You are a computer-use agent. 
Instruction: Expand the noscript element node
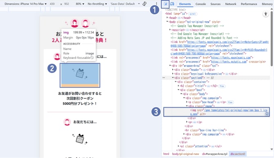click(x=170, y=30)
